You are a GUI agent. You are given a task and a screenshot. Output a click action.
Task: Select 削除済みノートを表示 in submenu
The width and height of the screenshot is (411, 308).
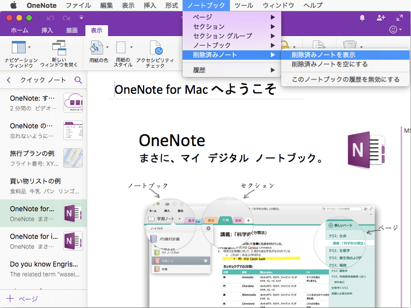click(323, 55)
